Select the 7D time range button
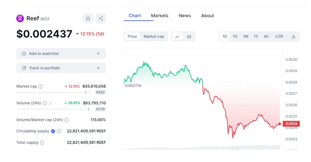The width and height of the screenshot is (311, 162). pos(235,37)
